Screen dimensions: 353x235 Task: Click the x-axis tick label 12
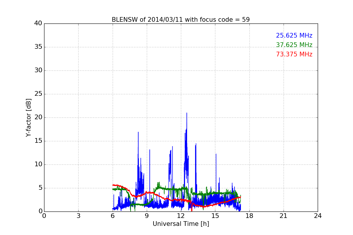click(x=181, y=216)
